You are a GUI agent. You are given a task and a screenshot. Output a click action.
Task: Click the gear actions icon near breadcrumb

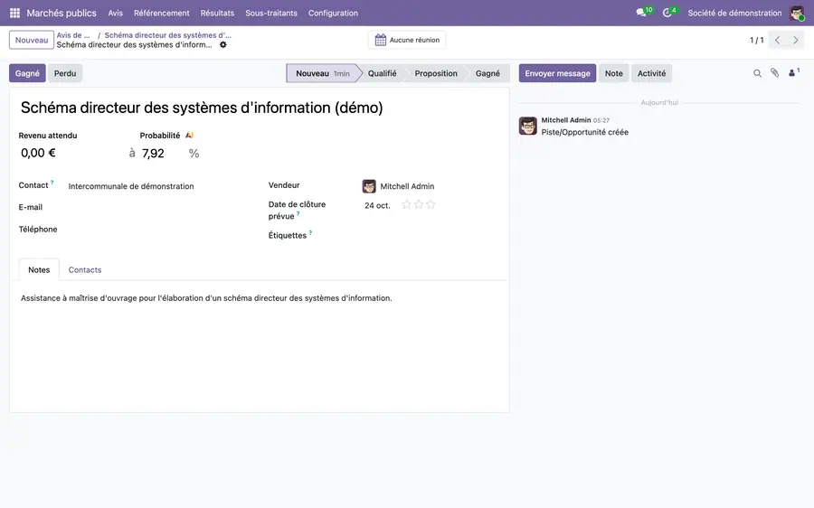click(223, 44)
